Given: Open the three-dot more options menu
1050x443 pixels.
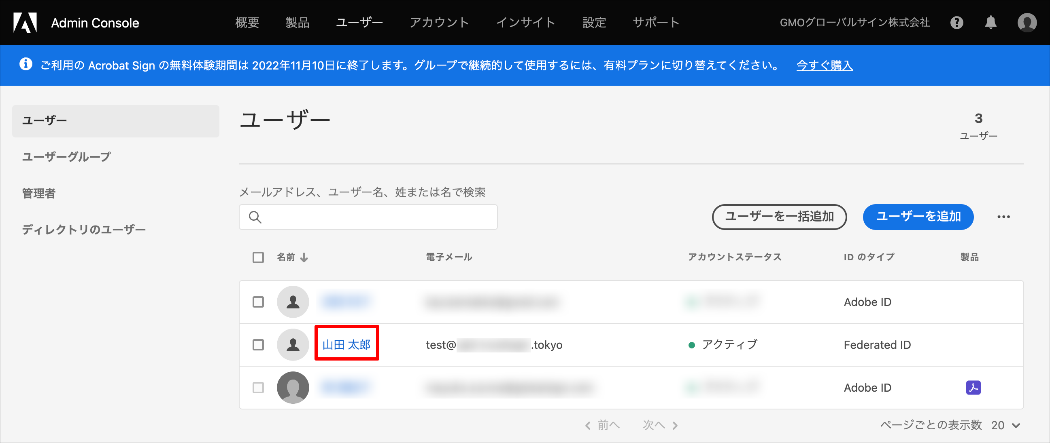Looking at the screenshot, I should pyautogui.click(x=1003, y=217).
